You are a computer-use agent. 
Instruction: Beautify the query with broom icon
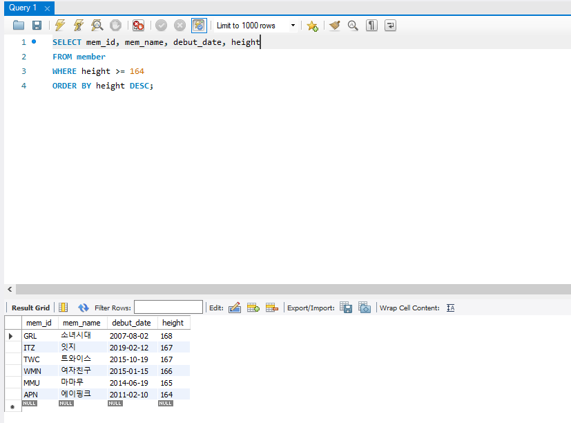coord(335,26)
